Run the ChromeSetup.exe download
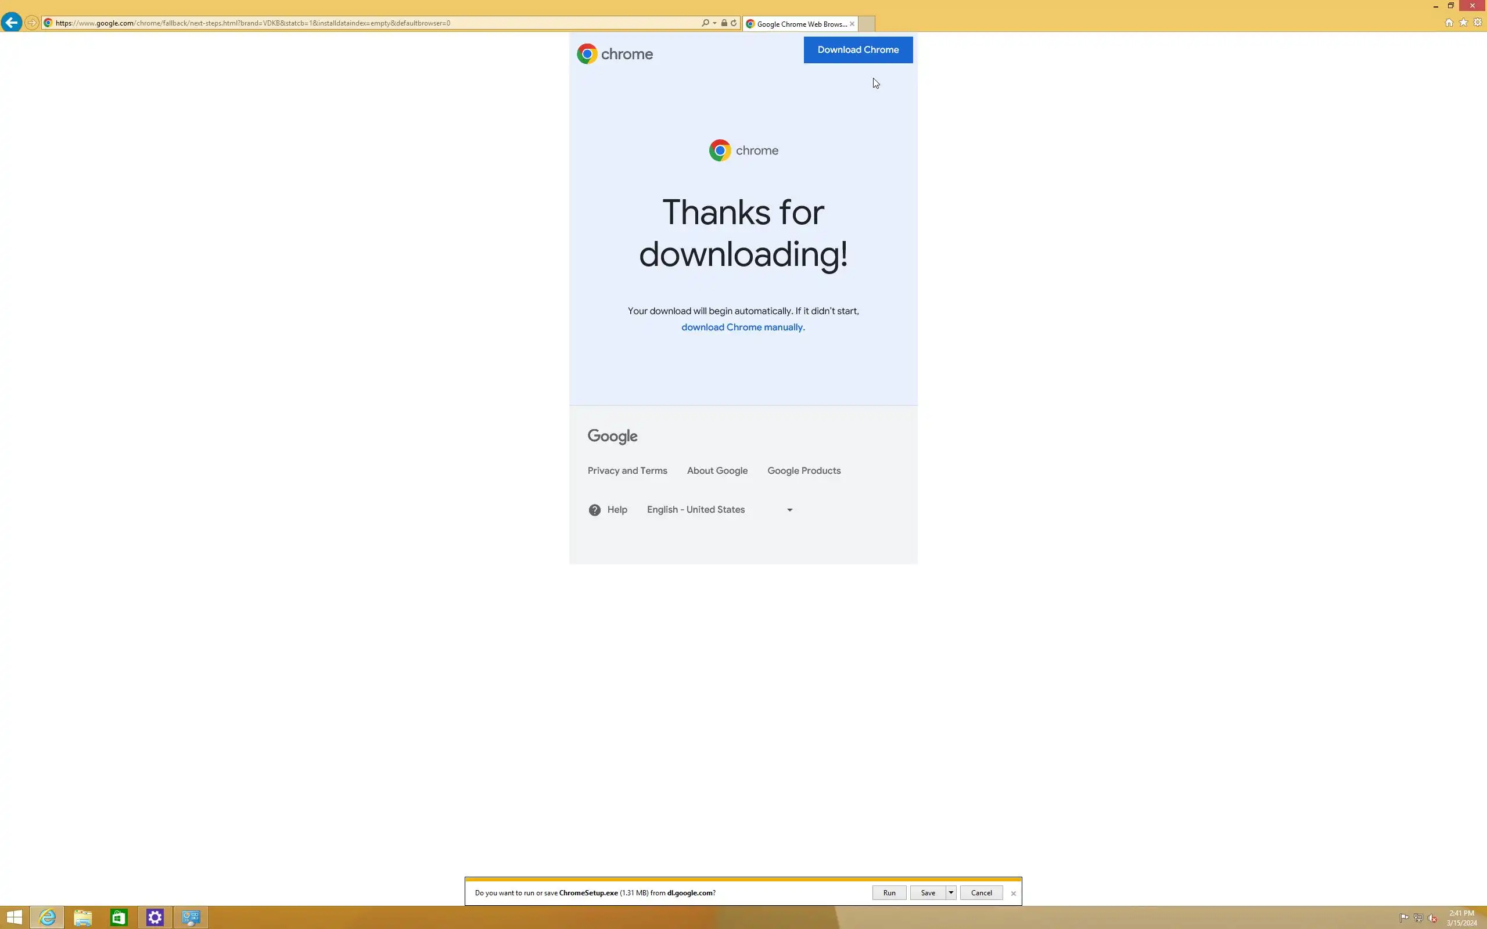Screen dimensions: 1487x929 click(889, 893)
